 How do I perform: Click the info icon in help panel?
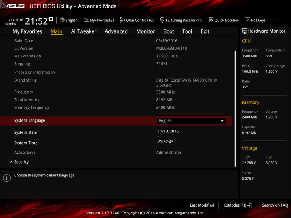pos(7,178)
